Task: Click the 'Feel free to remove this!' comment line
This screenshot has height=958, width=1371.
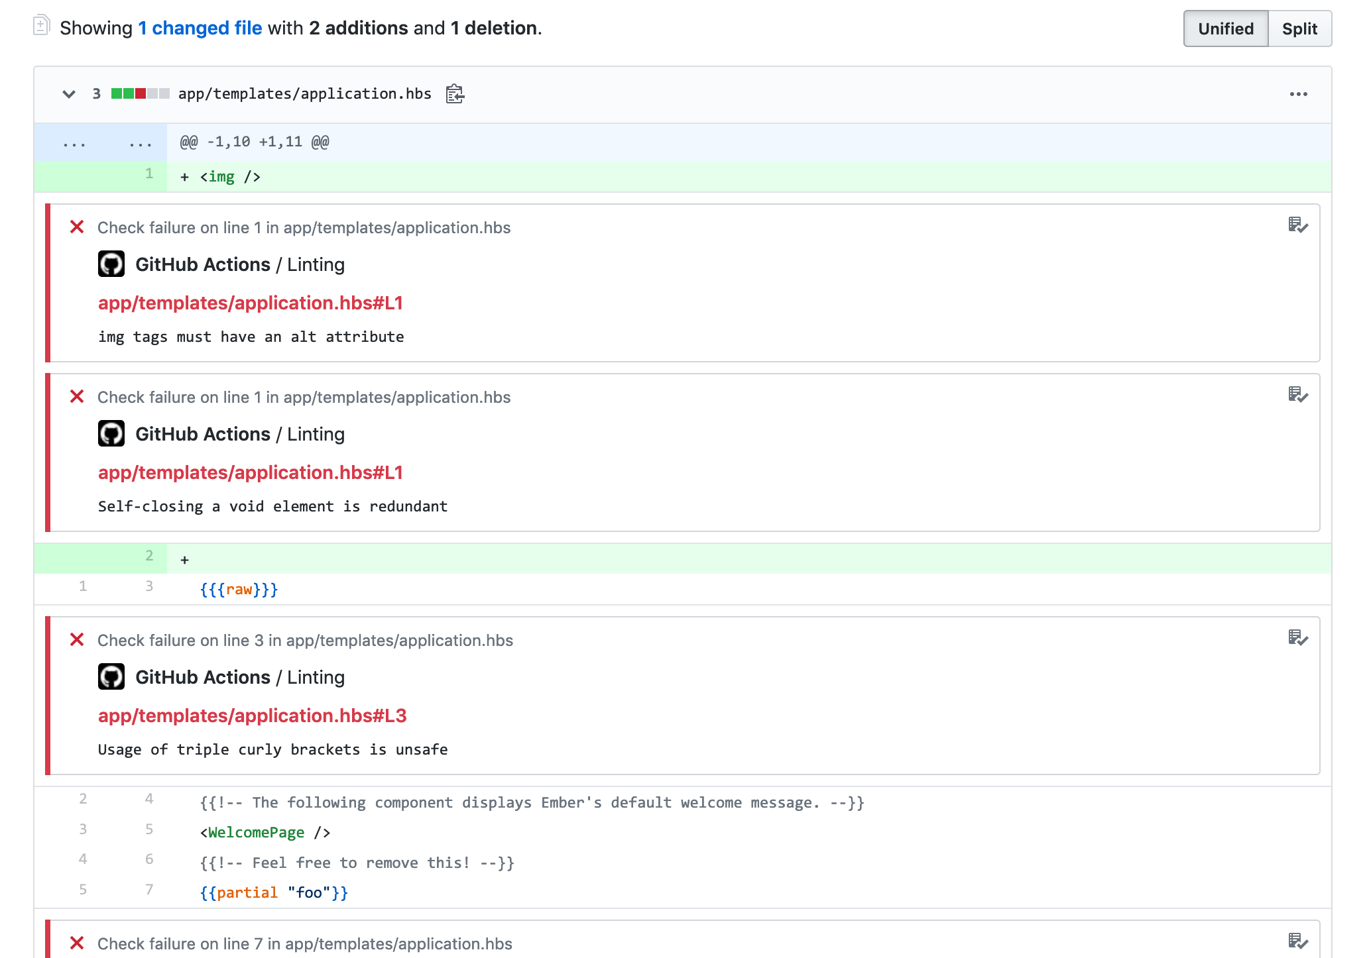Action: (357, 863)
